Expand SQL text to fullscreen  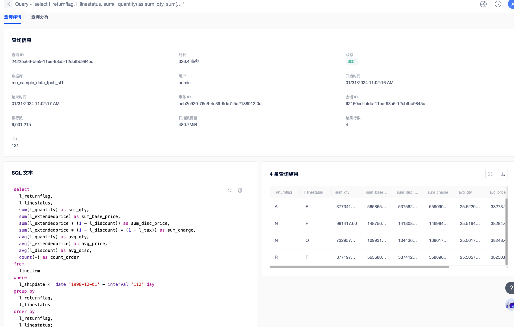229,190
